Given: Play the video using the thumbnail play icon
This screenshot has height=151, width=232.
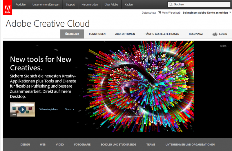Looking at the screenshot, I should click(x=22, y=109).
